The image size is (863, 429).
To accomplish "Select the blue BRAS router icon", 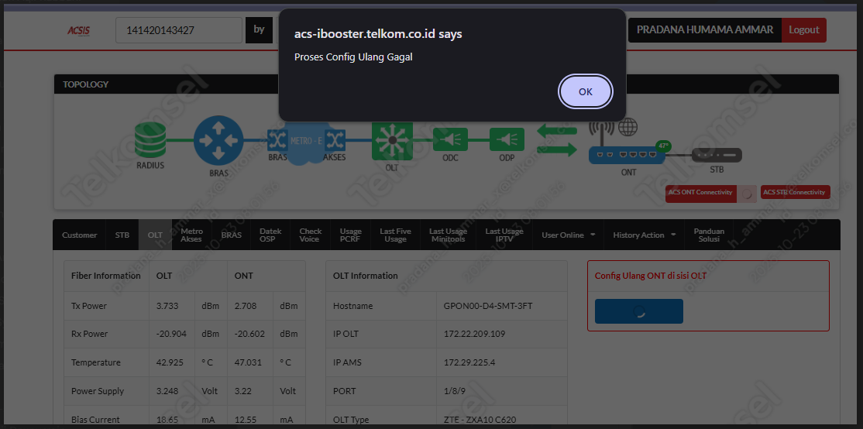I will [218, 139].
